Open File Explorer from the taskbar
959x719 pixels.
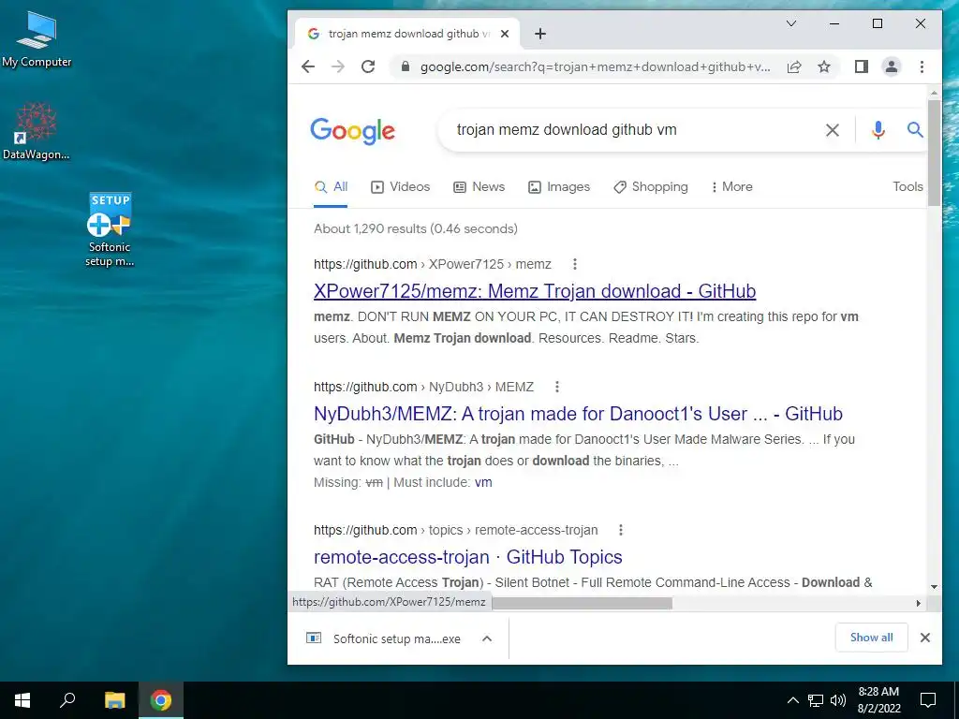114,700
